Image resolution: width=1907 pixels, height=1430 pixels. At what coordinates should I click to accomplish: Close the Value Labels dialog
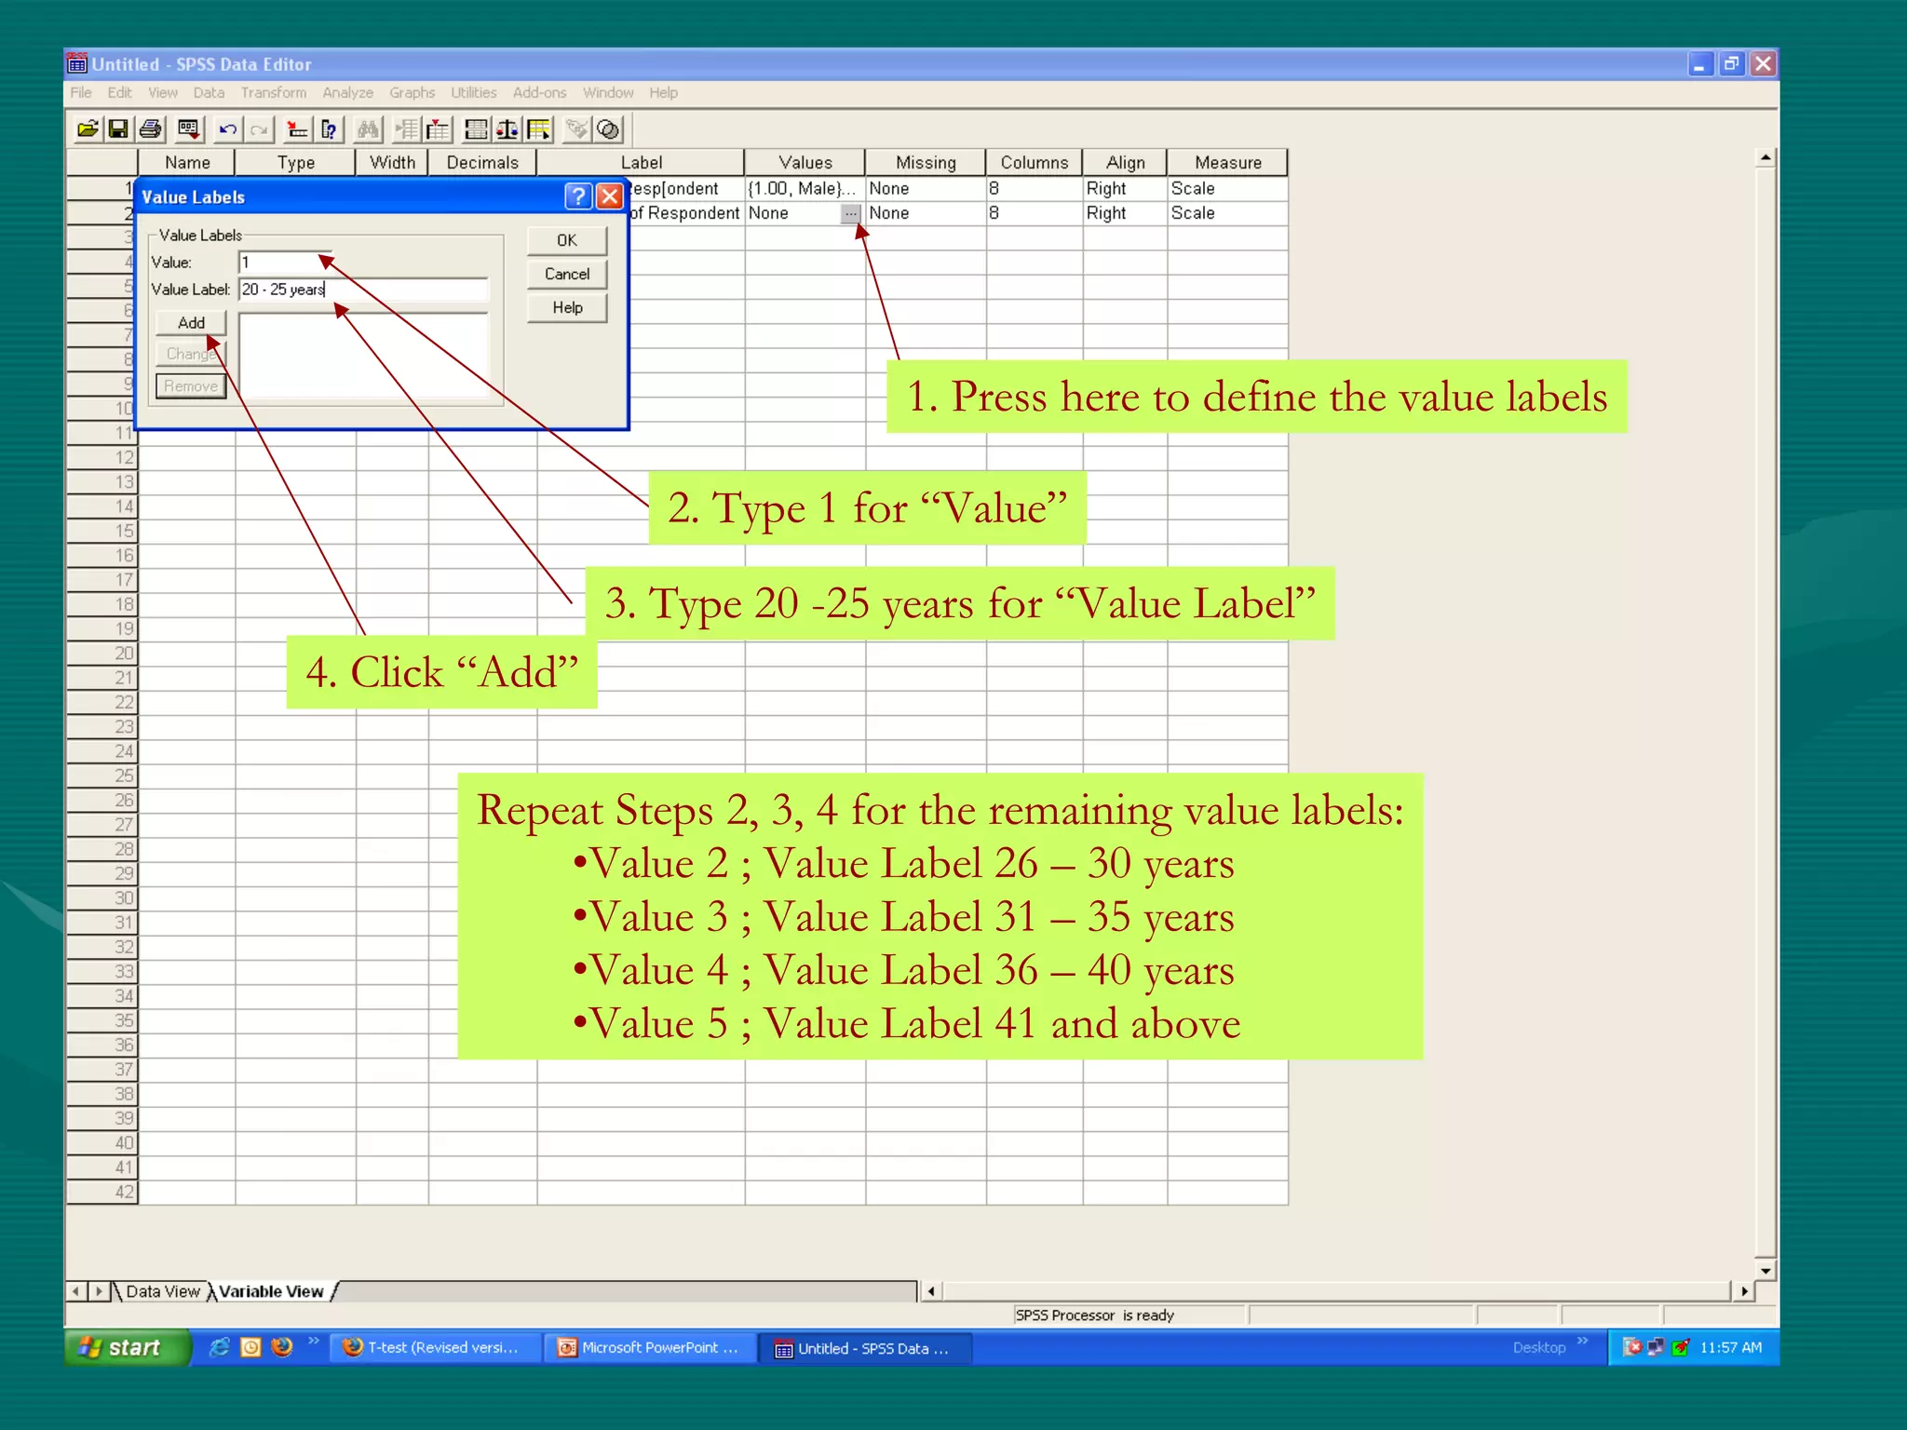pos(609,196)
